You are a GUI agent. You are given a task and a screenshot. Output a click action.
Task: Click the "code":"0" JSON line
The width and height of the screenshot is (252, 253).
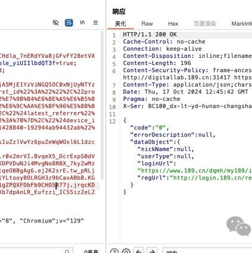[150, 128]
